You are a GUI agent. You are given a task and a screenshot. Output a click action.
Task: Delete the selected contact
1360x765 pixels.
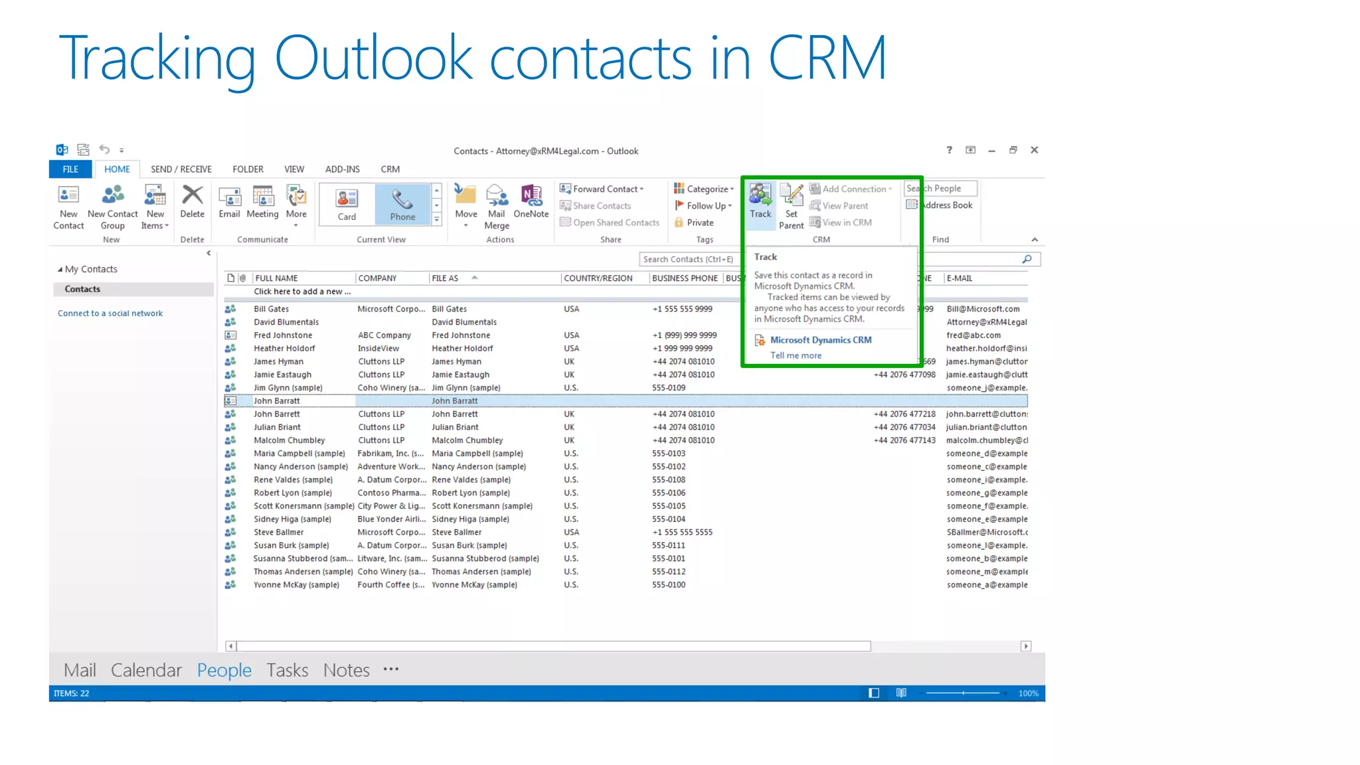pyautogui.click(x=192, y=202)
